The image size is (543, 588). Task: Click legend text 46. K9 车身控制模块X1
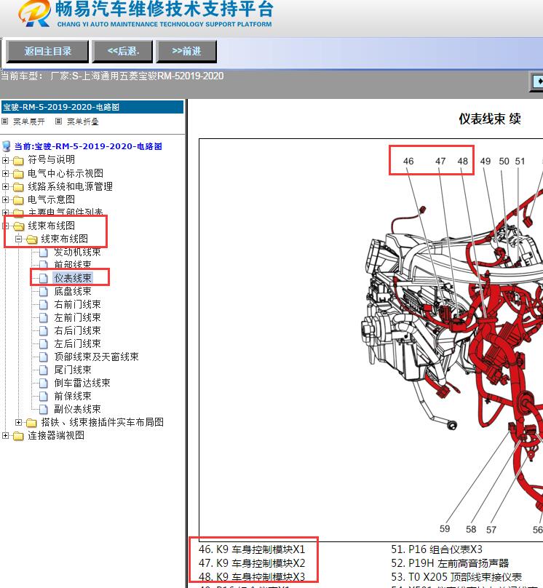click(252, 549)
